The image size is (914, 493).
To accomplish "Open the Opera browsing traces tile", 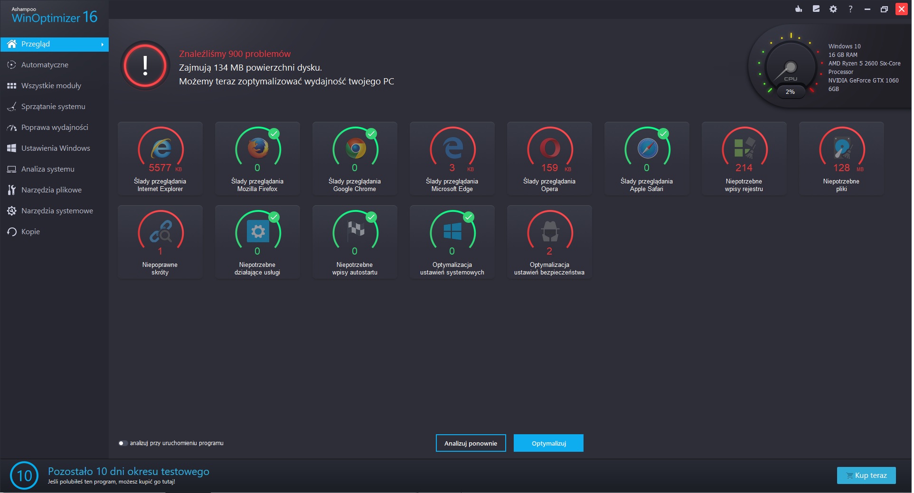I will click(x=549, y=158).
